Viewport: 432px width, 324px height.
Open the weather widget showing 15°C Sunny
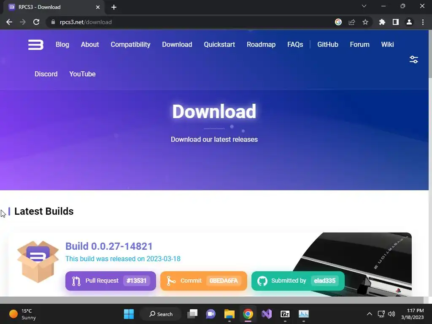[23, 314]
